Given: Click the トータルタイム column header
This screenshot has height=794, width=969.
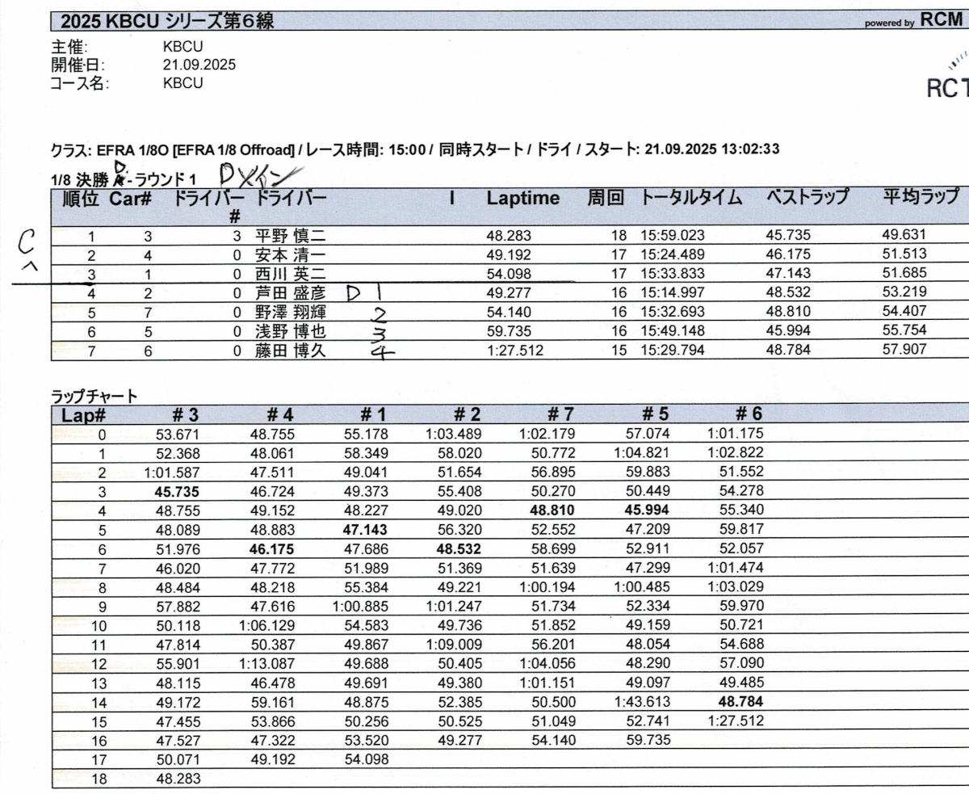Looking at the screenshot, I should (691, 198).
